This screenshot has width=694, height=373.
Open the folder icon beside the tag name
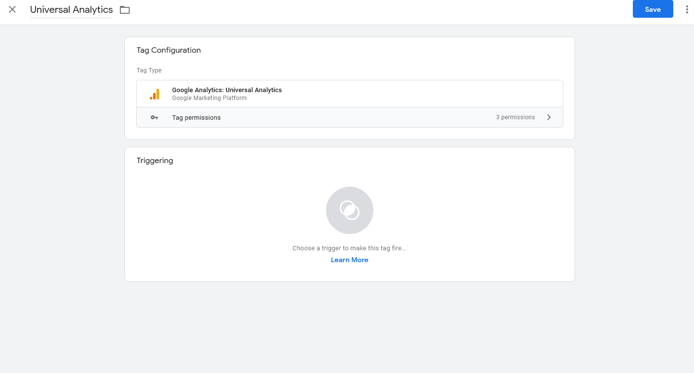click(125, 10)
